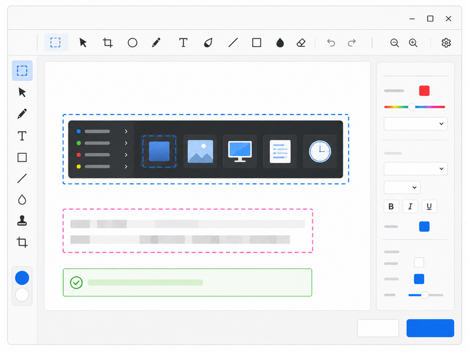The width and height of the screenshot is (468, 351).
Task: Zoom out using the minus magnifier
Action: click(x=394, y=43)
